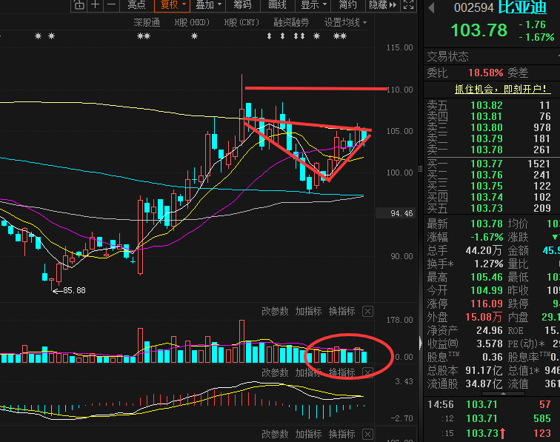Open the 复权 dropdown

point(173,5)
